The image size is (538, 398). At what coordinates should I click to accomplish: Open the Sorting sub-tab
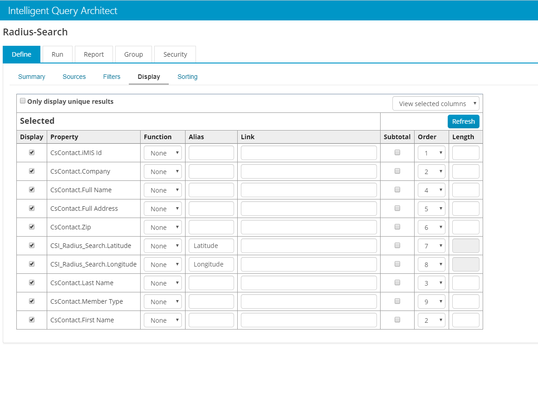click(x=187, y=77)
